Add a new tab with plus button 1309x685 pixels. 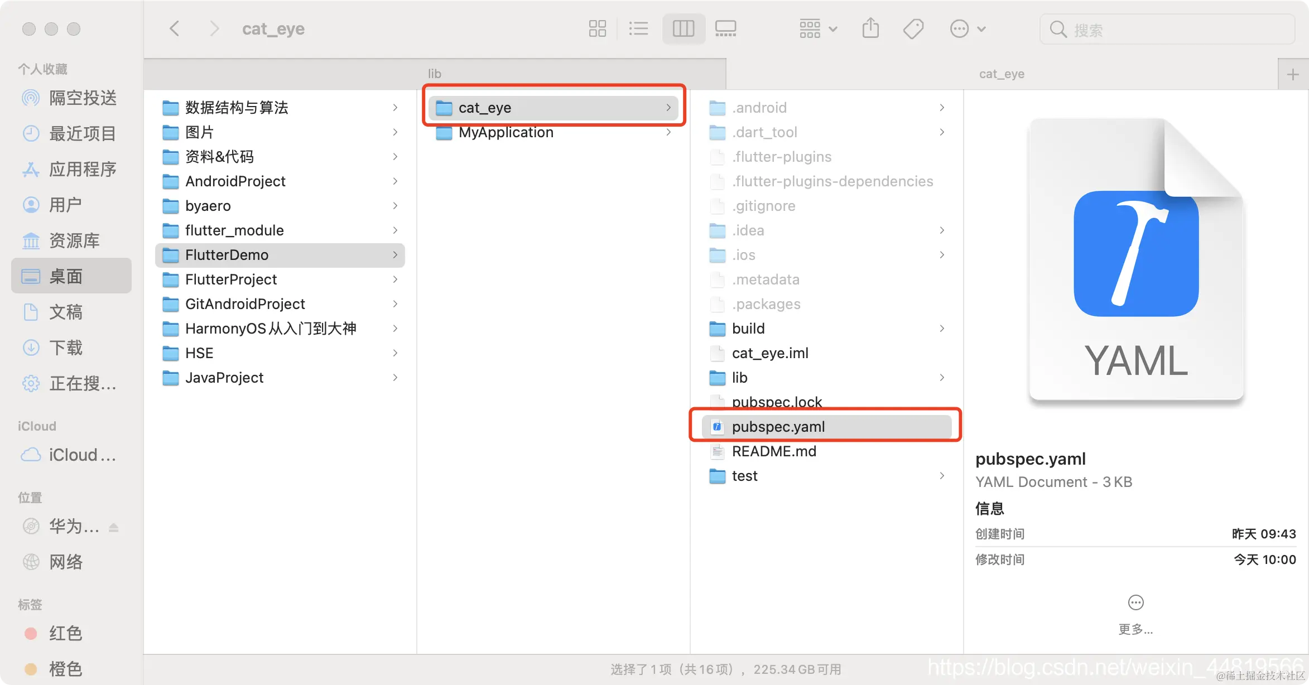coord(1293,74)
